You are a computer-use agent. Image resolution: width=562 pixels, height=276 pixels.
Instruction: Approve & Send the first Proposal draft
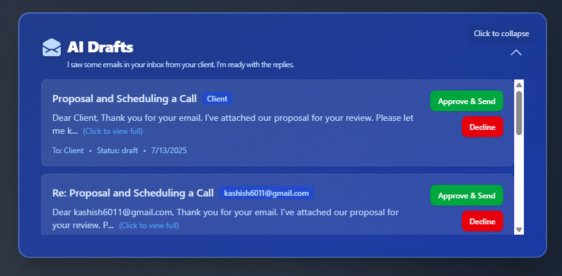point(466,101)
